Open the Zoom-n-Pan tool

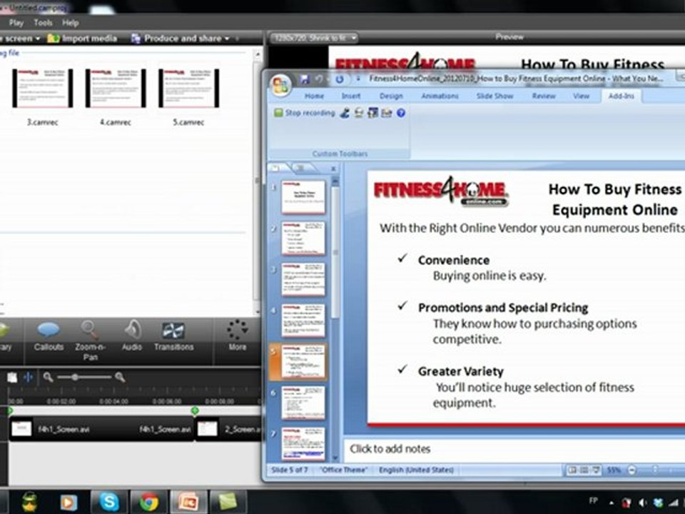90,341
